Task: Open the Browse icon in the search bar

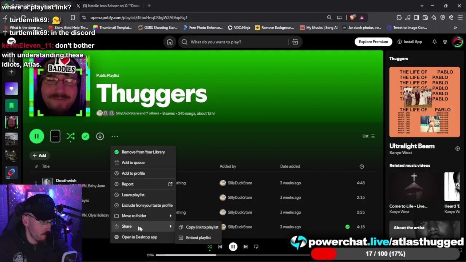Action: pyautogui.click(x=295, y=42)
